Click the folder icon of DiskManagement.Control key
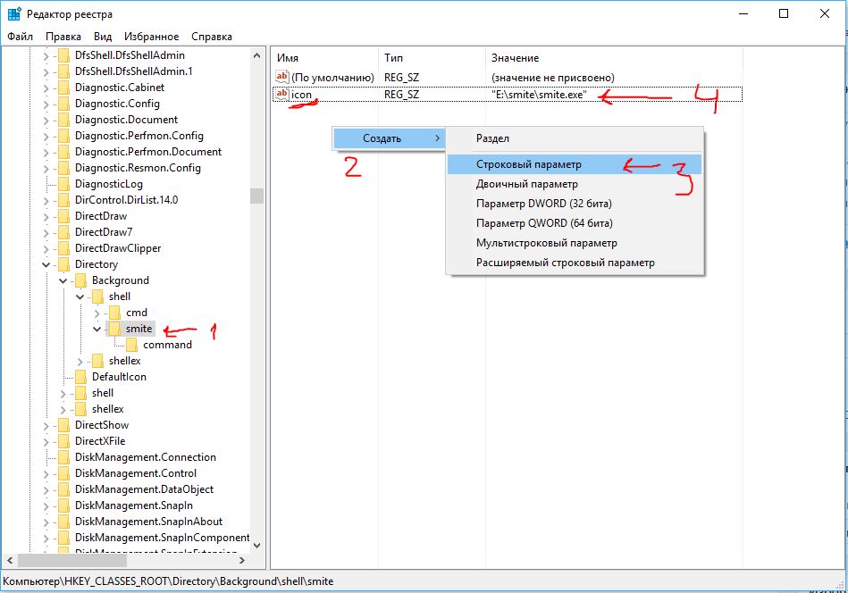Viewport: 848px width, 593px height. (63, 473)
